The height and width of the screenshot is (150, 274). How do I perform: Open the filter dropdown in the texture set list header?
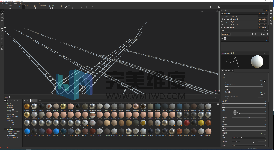[266, 11]
